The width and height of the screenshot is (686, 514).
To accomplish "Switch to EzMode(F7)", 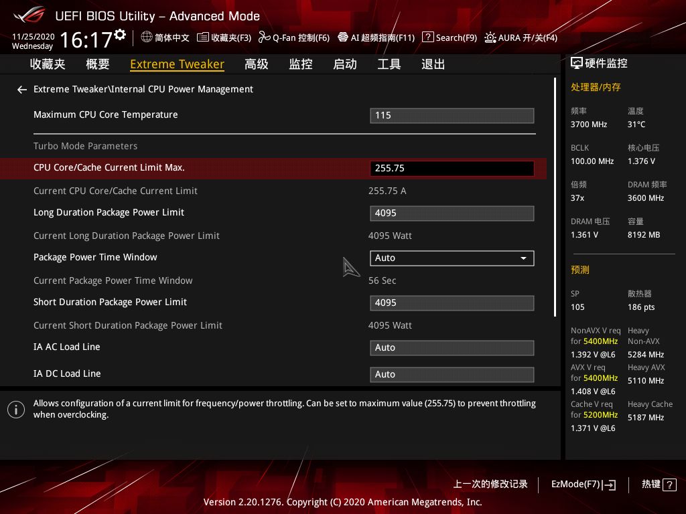I will (584, 485).
